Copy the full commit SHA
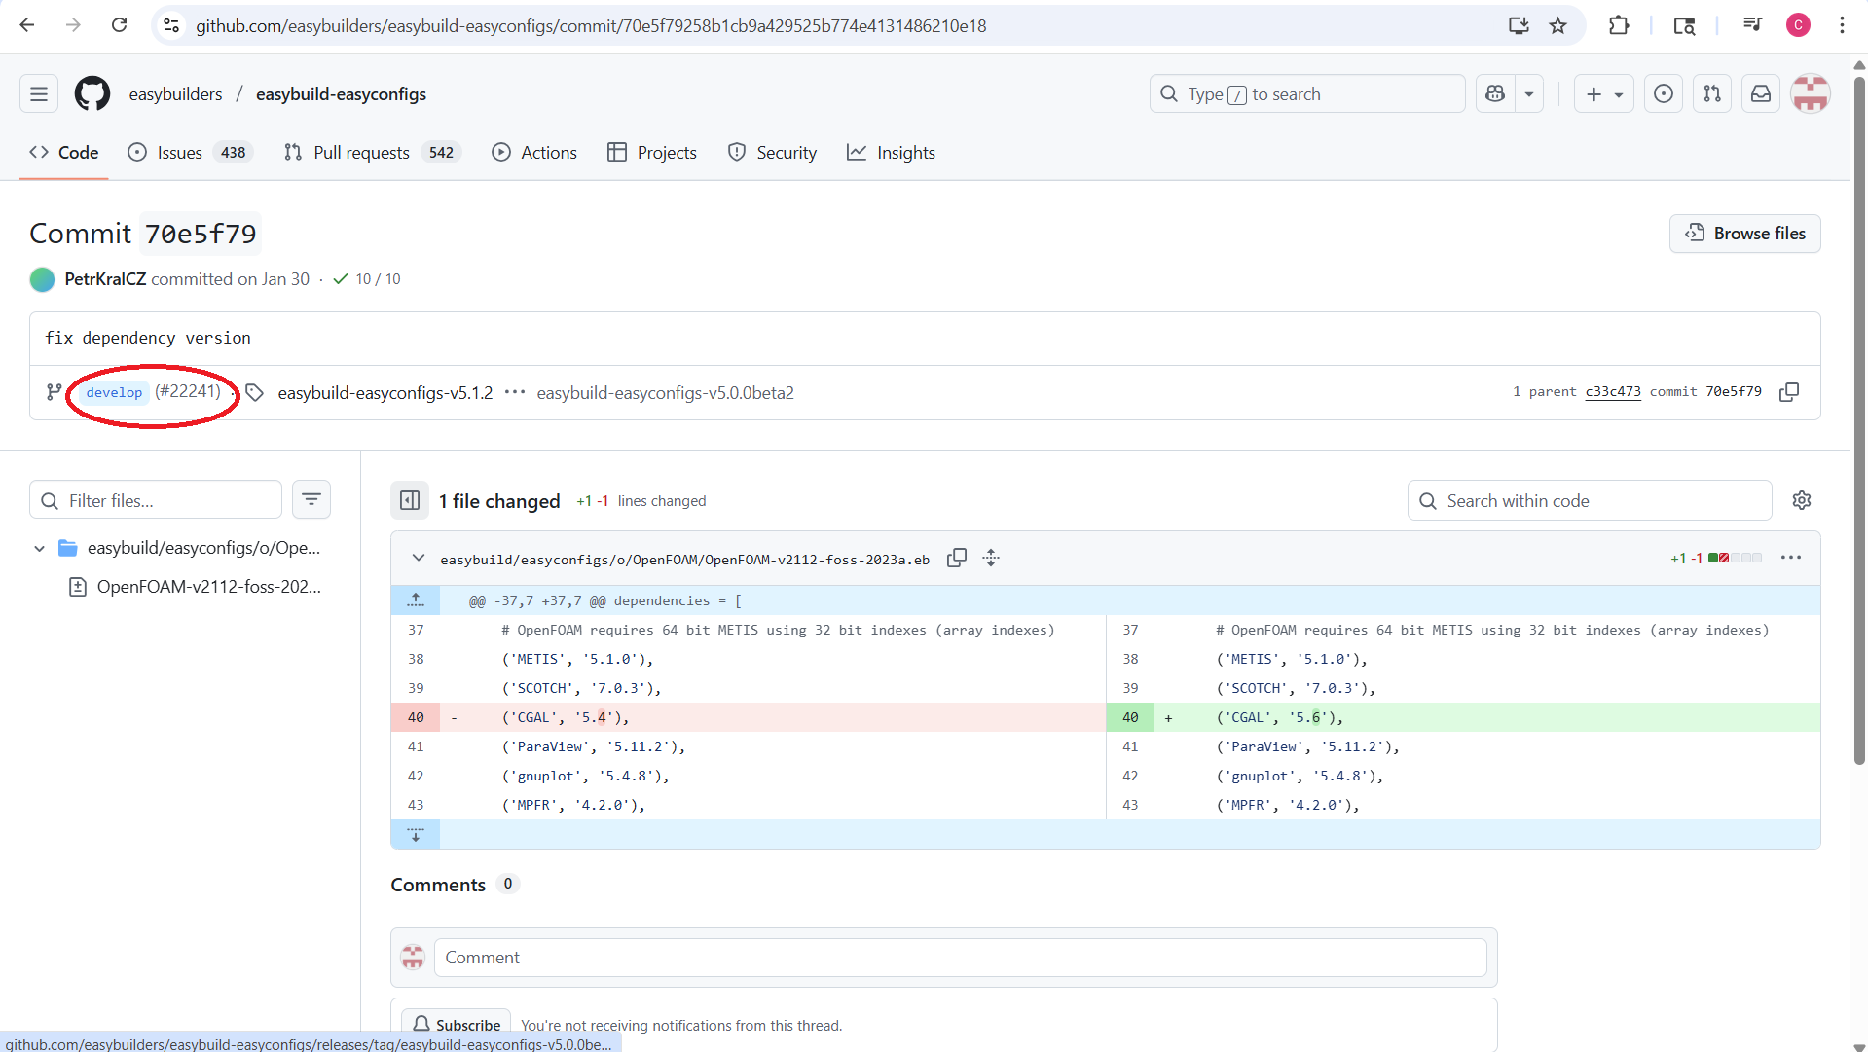Image resolution: width=1868 pixels, height=1052 pixels. coord(1790,392)
